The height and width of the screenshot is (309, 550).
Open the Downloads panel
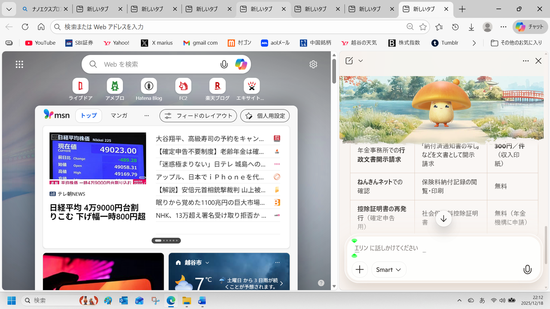click(x=471, y=27)
